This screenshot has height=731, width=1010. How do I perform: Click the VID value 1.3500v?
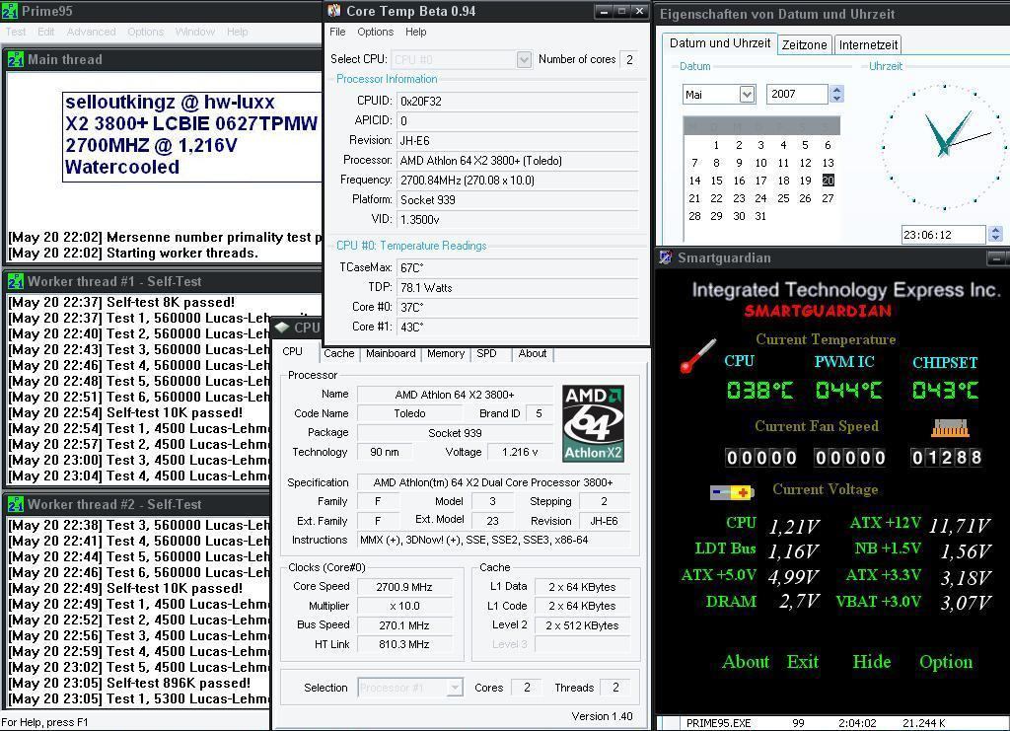[x=517, y=220]
